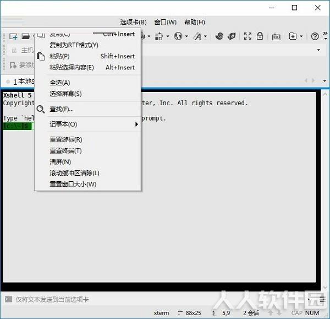Viewport: 330px width, 319px height.
Task: Choose 清屏(N) menu item
Action: pos(88,162)
